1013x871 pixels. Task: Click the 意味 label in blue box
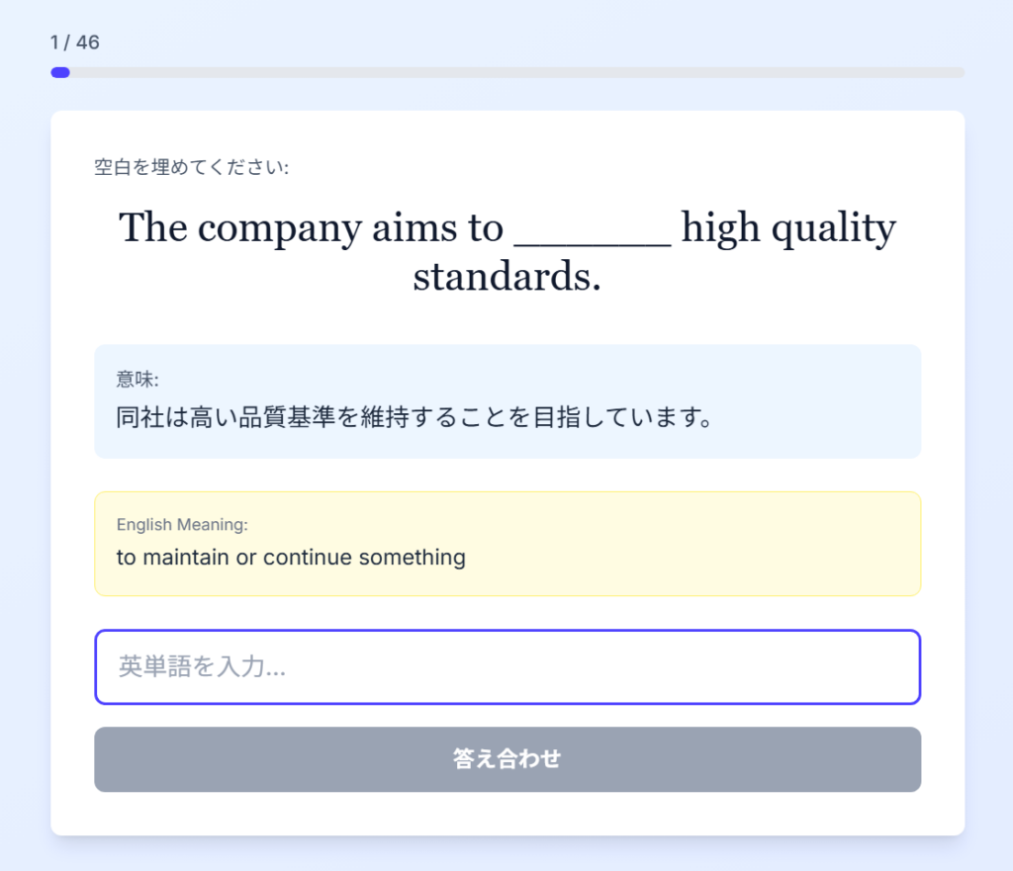(138, 380)
